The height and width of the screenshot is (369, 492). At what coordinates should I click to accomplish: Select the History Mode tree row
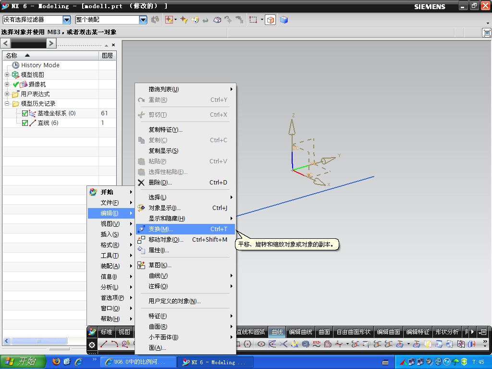[60, 65]
